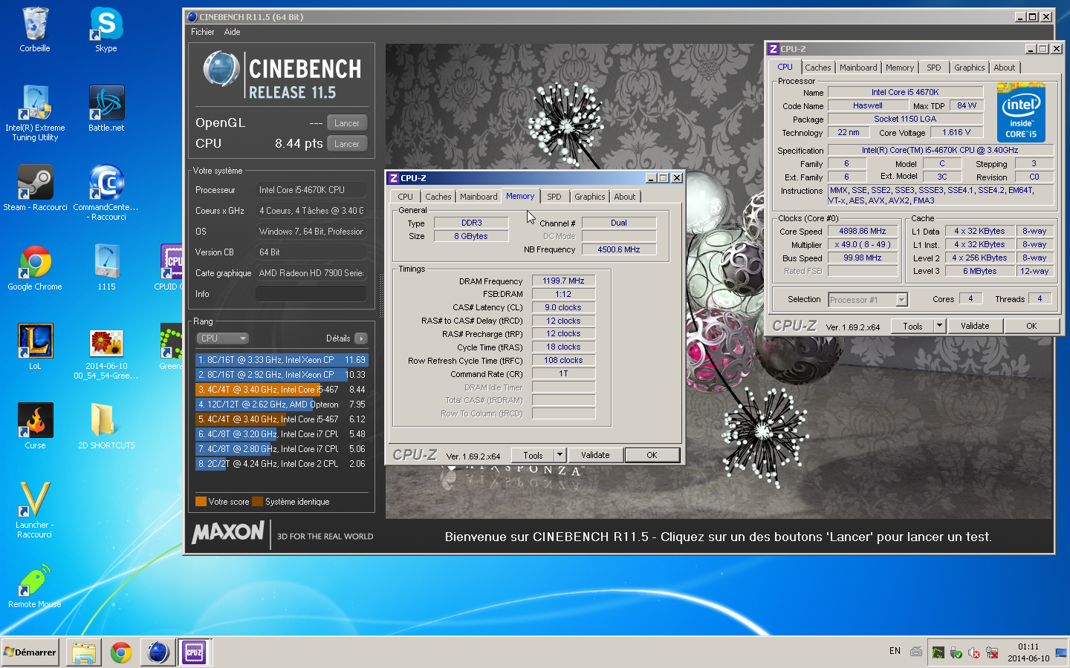Click the Démarrer start button
This screenshot has height=668, width=1070.
[30, 652]
